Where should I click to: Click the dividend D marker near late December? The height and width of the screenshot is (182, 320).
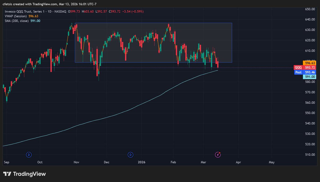click(130, 155)
